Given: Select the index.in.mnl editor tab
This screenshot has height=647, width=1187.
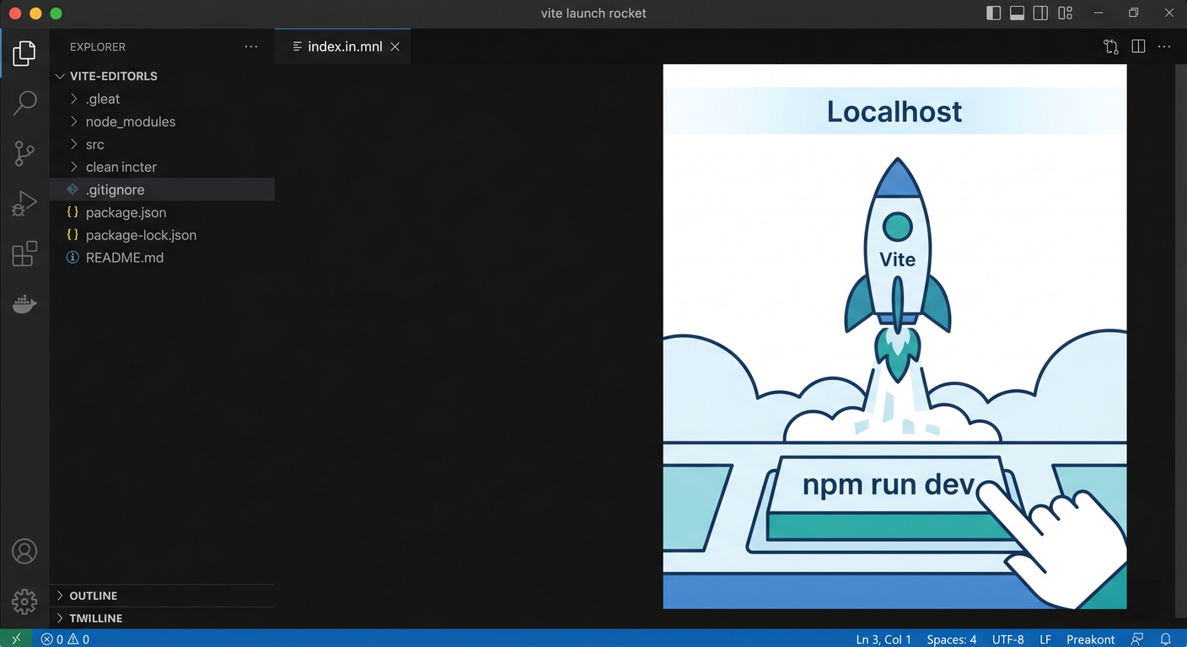Looking at the screenshot, I should [x=343, y=47].
